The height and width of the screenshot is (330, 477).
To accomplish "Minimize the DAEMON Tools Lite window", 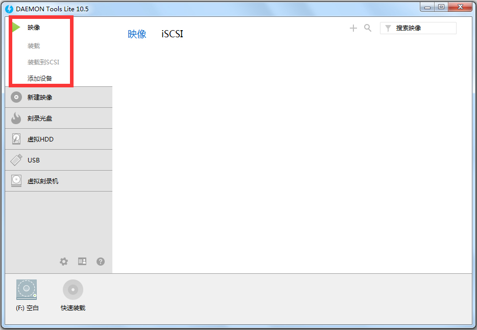I will tap(427, 7).
